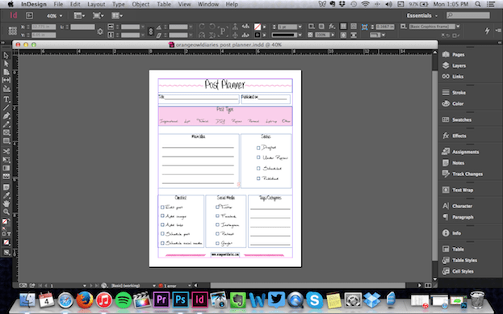Select the Gap tool
This screenshot has height=314, width=503.
(x=6, y=80)
